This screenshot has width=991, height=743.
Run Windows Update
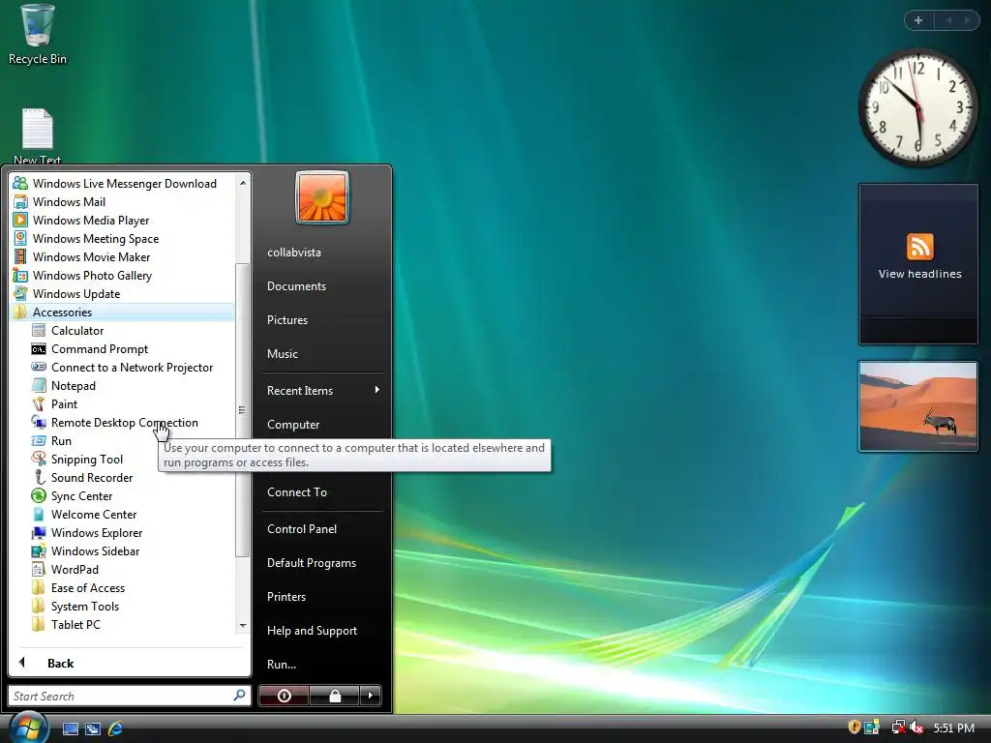tap(123, 293)
